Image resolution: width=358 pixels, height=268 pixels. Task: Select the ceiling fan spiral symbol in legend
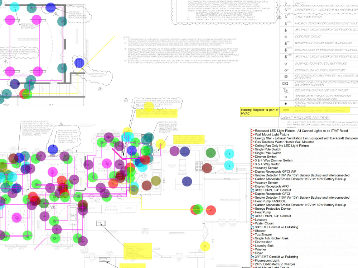point(286,90)
